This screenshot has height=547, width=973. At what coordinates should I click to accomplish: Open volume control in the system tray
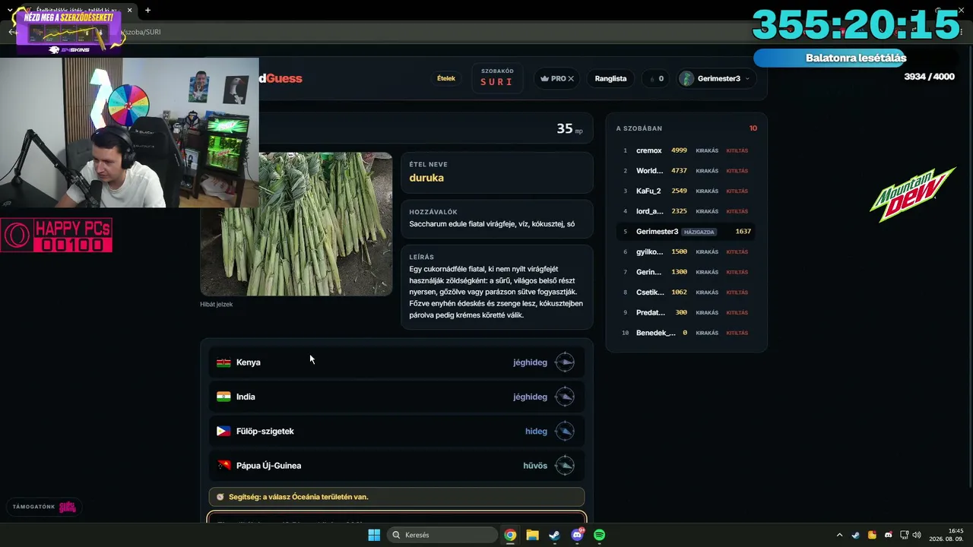[917, 535]
